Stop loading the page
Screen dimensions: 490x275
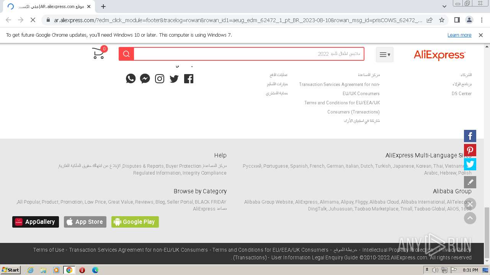pos(33,20)
